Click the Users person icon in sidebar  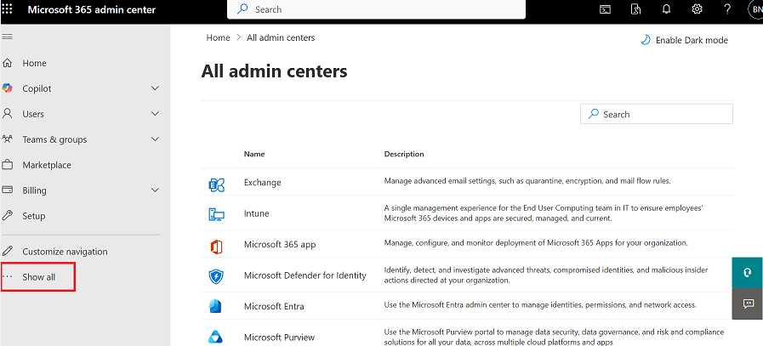[8, 114]
